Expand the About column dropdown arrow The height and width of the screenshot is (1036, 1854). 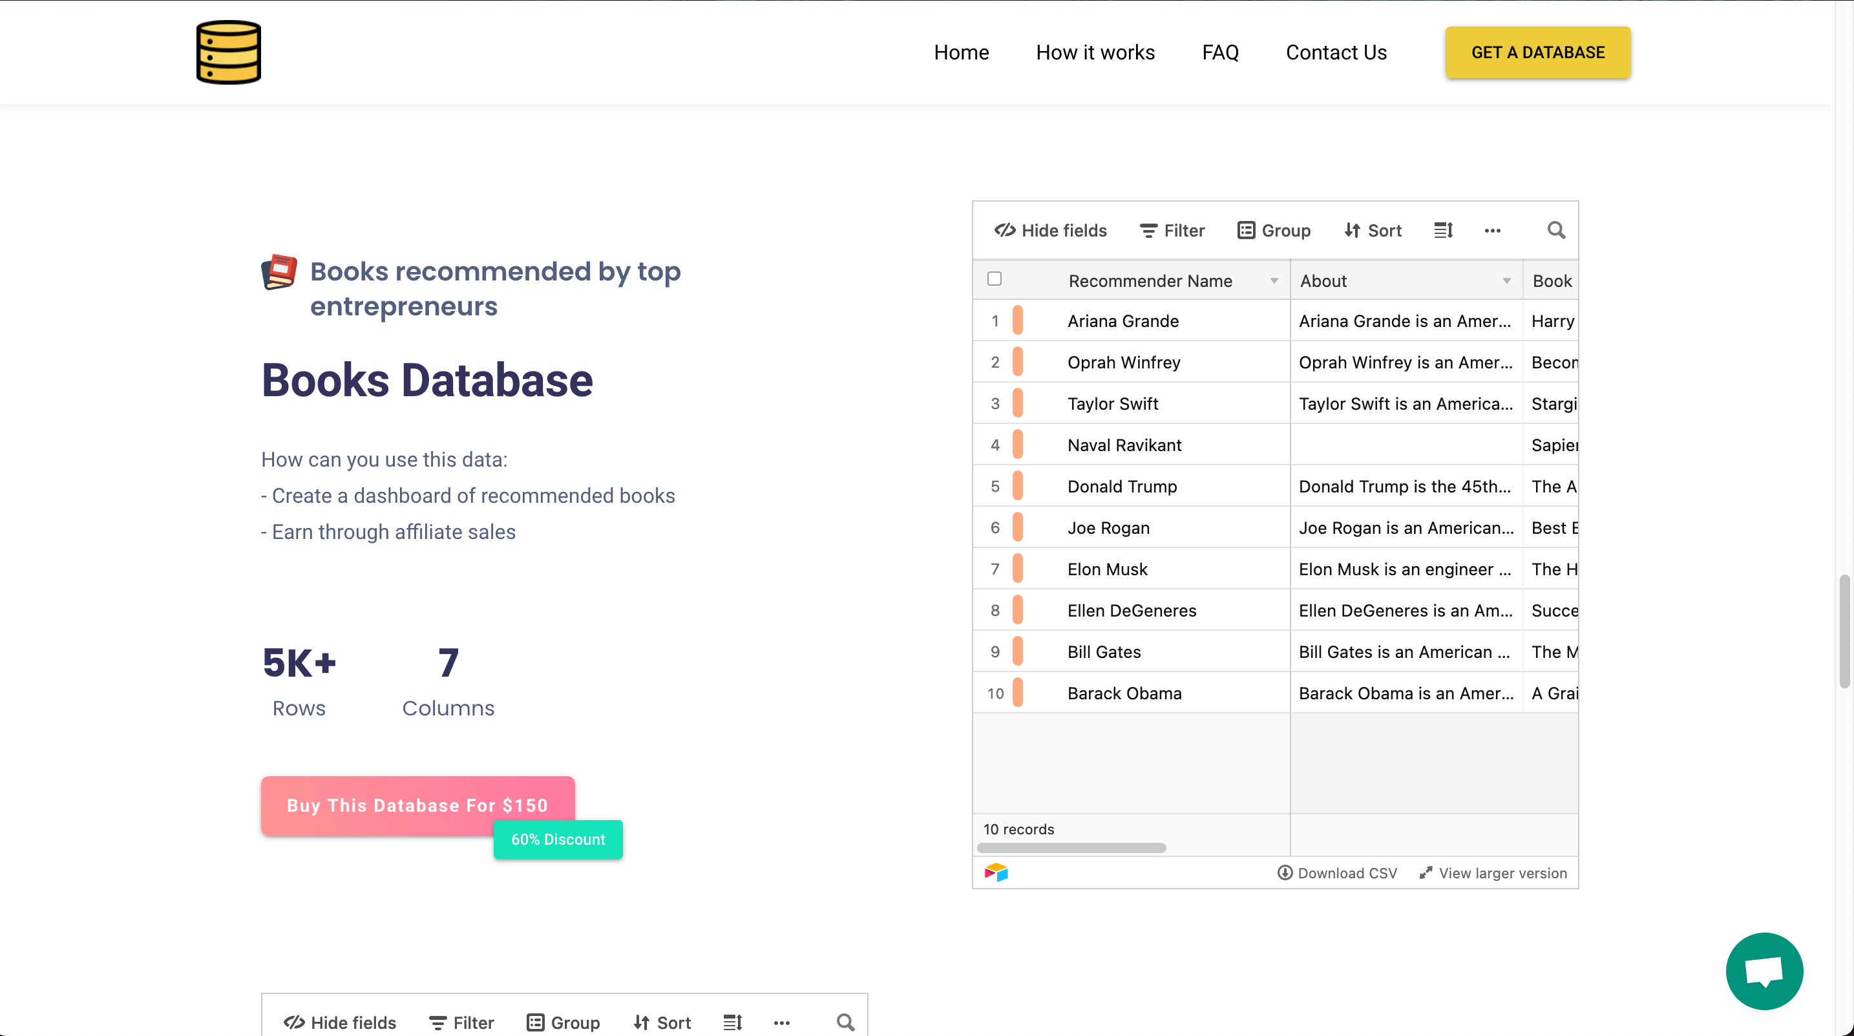tap(1506, 280)
